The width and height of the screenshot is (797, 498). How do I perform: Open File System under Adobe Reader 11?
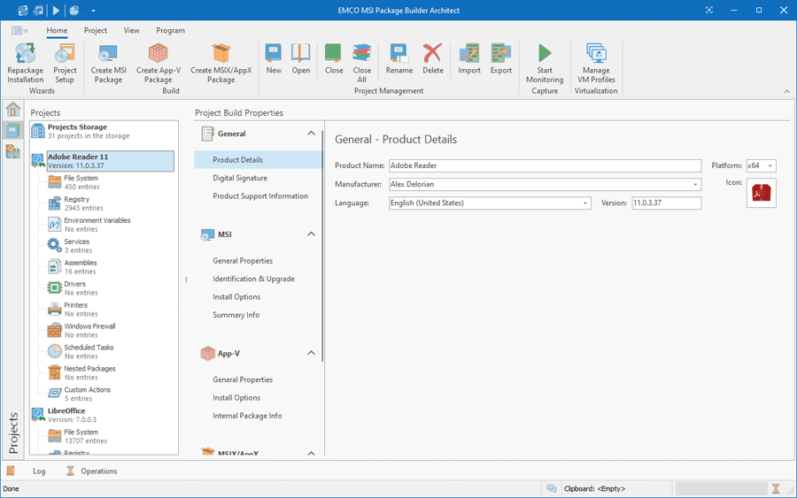[81, 182]
